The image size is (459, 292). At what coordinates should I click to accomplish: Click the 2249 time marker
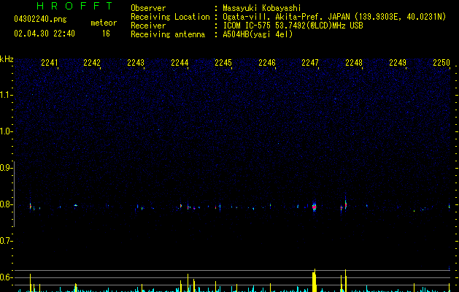point(398,63)
